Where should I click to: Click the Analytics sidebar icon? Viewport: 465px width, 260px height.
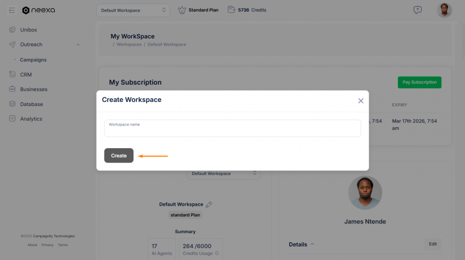pos(12,118)
